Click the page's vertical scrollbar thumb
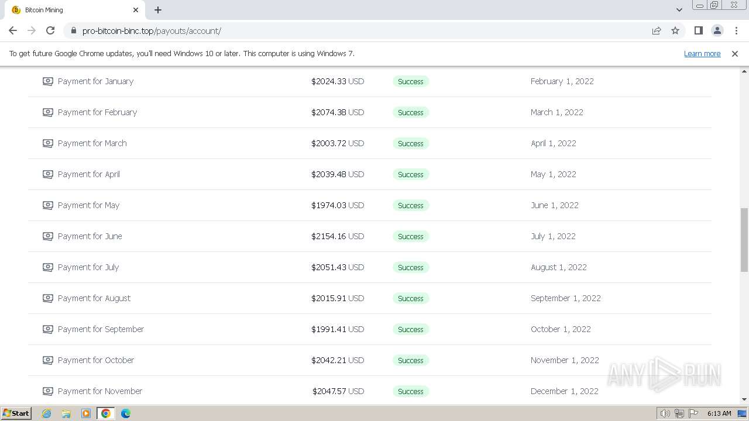This screenshot has height=421, width=749. point(744,240)
